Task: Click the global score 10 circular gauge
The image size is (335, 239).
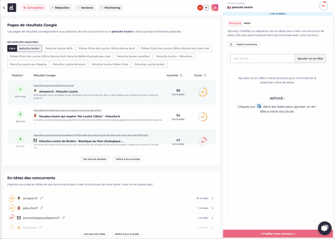Action: point(323,6)
